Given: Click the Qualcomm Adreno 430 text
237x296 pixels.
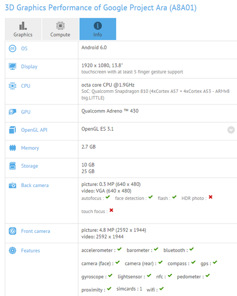Looking at the screenshot, I should click(110, 111).
